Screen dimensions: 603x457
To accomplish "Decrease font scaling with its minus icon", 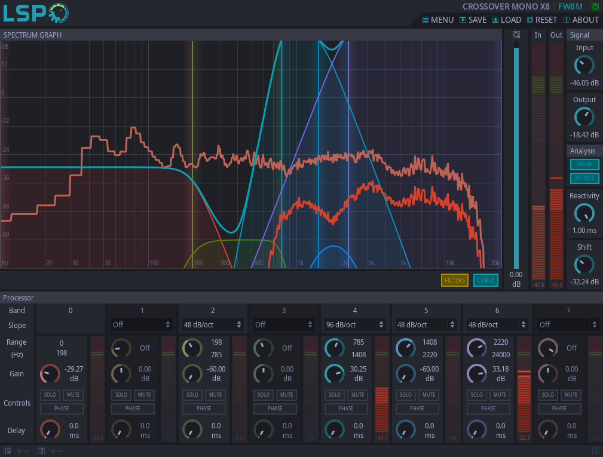I will pos(61,451).
